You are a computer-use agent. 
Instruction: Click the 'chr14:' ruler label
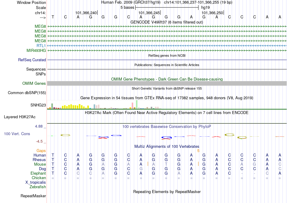pos(40,13)
